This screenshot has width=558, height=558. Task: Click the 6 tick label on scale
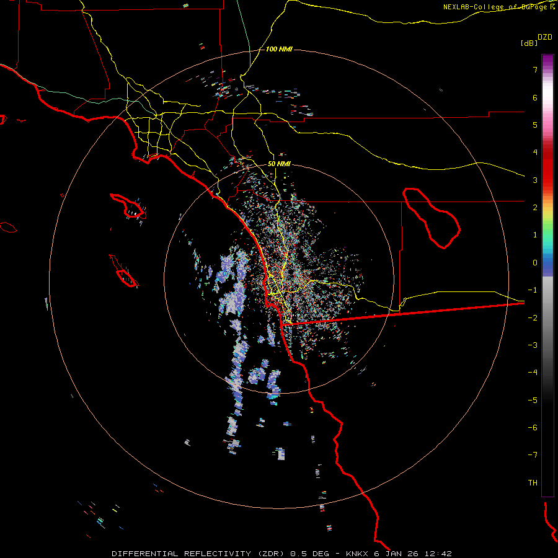pos(535,97)
